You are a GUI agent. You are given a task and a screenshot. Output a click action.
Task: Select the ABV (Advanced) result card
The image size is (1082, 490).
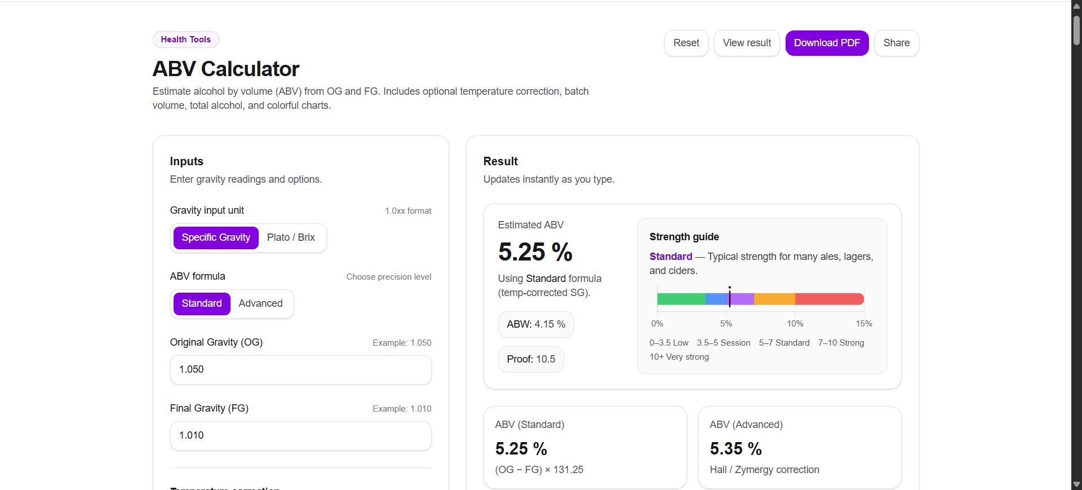coord(799,447)
